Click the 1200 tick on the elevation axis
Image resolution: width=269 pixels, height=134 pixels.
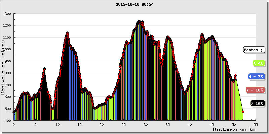click(x=7, y=26)
